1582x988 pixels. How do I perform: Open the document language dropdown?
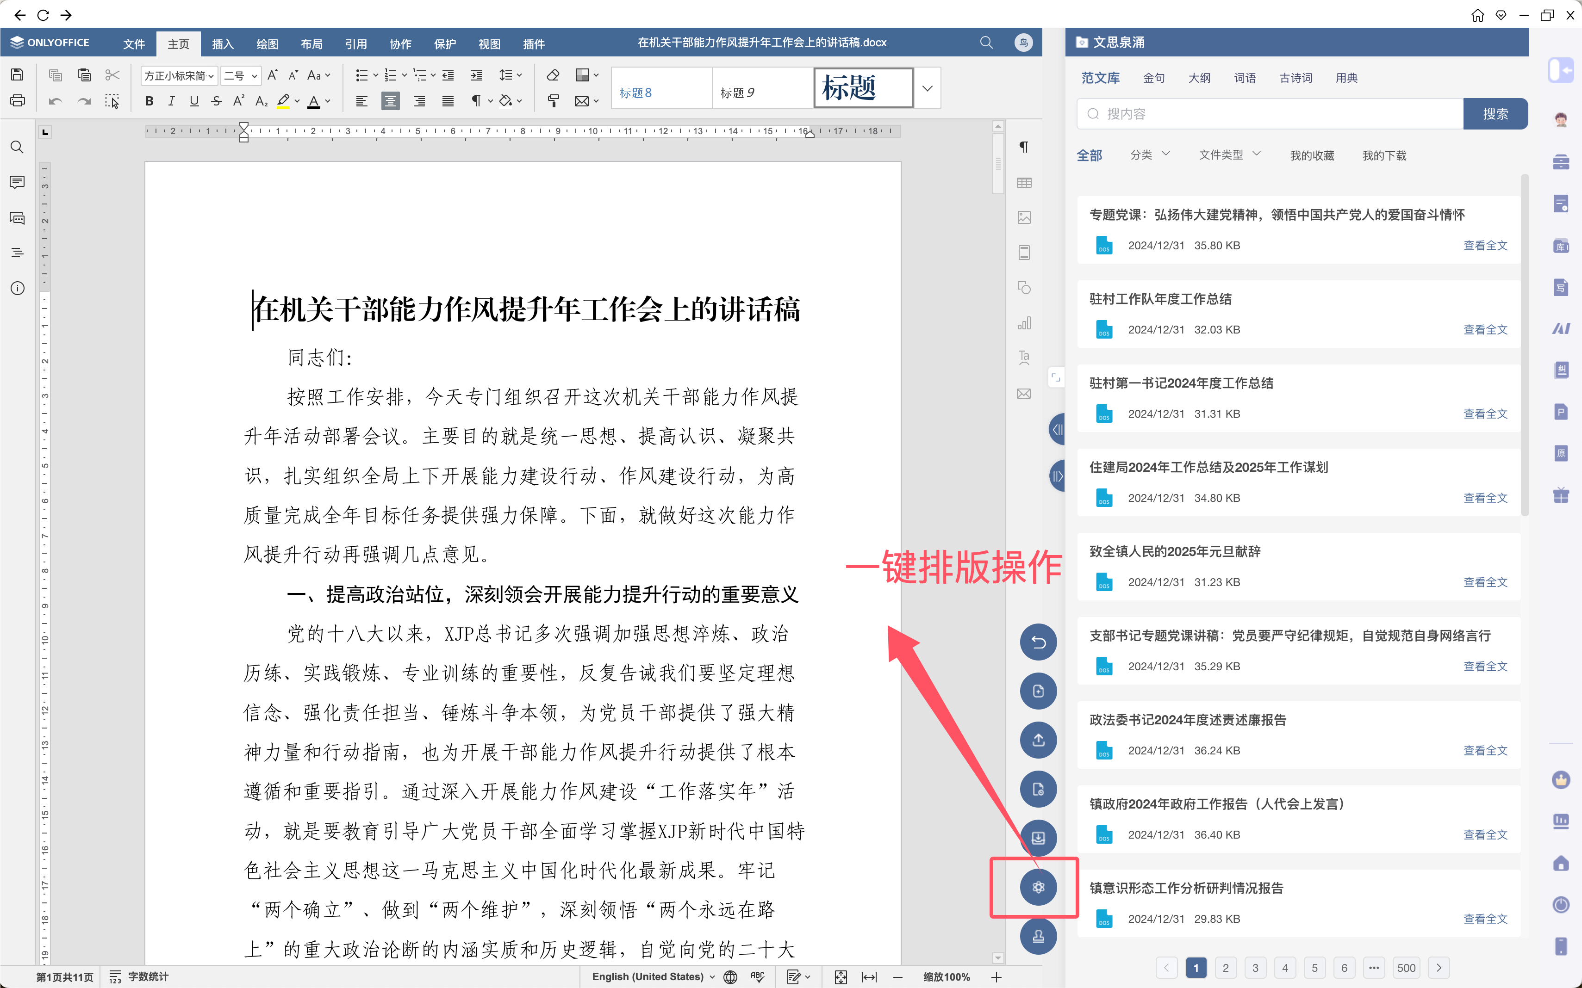click(654, 976)
